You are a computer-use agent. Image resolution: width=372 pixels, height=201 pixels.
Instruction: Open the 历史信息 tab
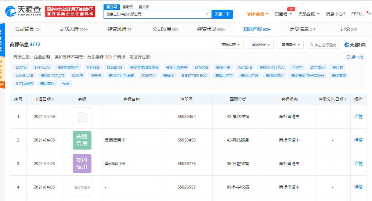[303, 29]
